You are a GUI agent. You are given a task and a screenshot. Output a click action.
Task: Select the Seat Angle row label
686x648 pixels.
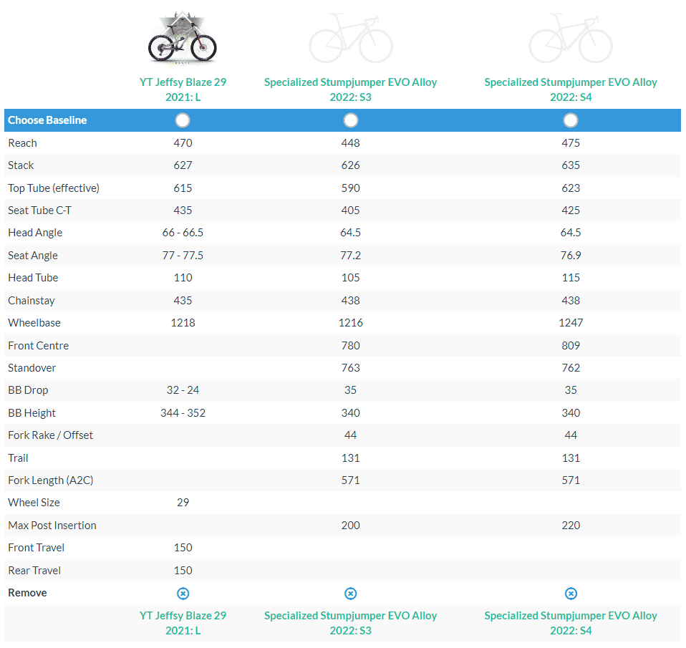pos(33,256)
